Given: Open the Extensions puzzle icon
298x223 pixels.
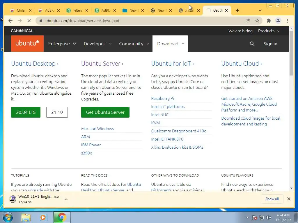Looking at the screenshot, I should click(269, 21).
